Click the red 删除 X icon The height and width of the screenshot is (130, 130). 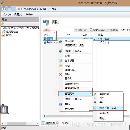pos(60,74)
